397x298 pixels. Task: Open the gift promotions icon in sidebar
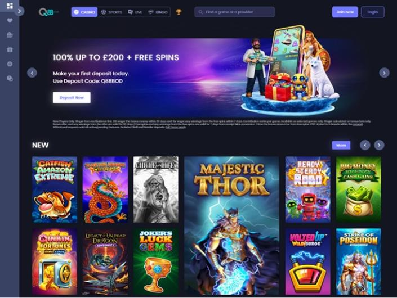point(10,49)
